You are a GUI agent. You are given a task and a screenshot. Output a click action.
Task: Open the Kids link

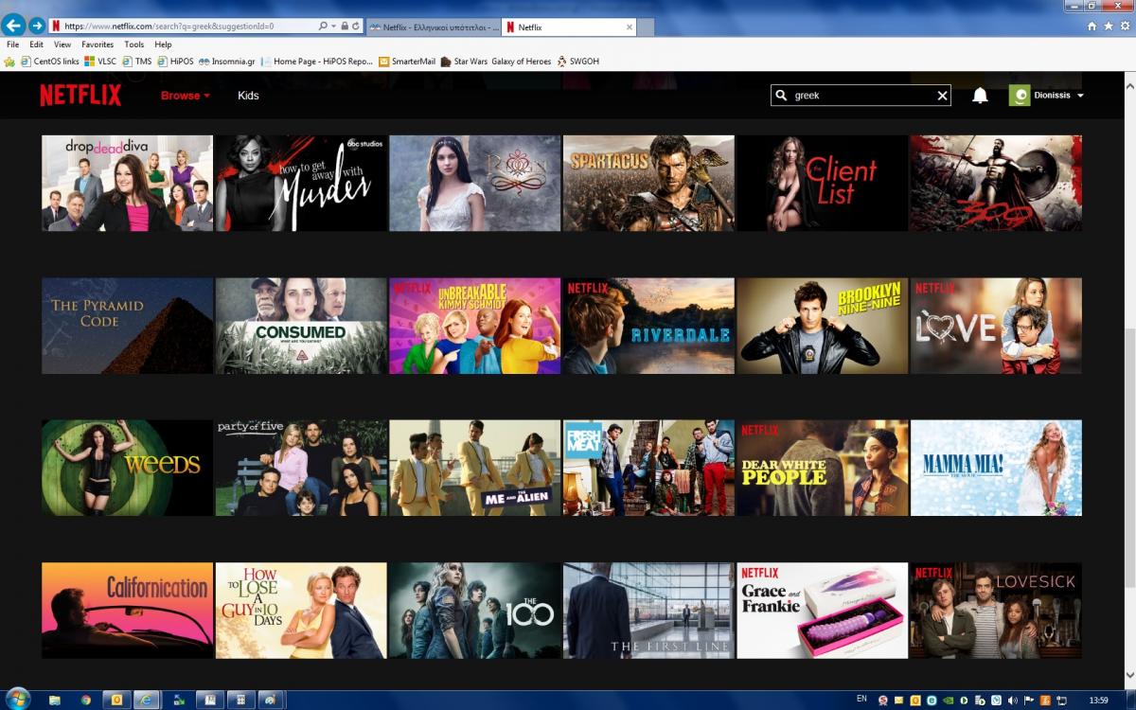click(248, 96)
